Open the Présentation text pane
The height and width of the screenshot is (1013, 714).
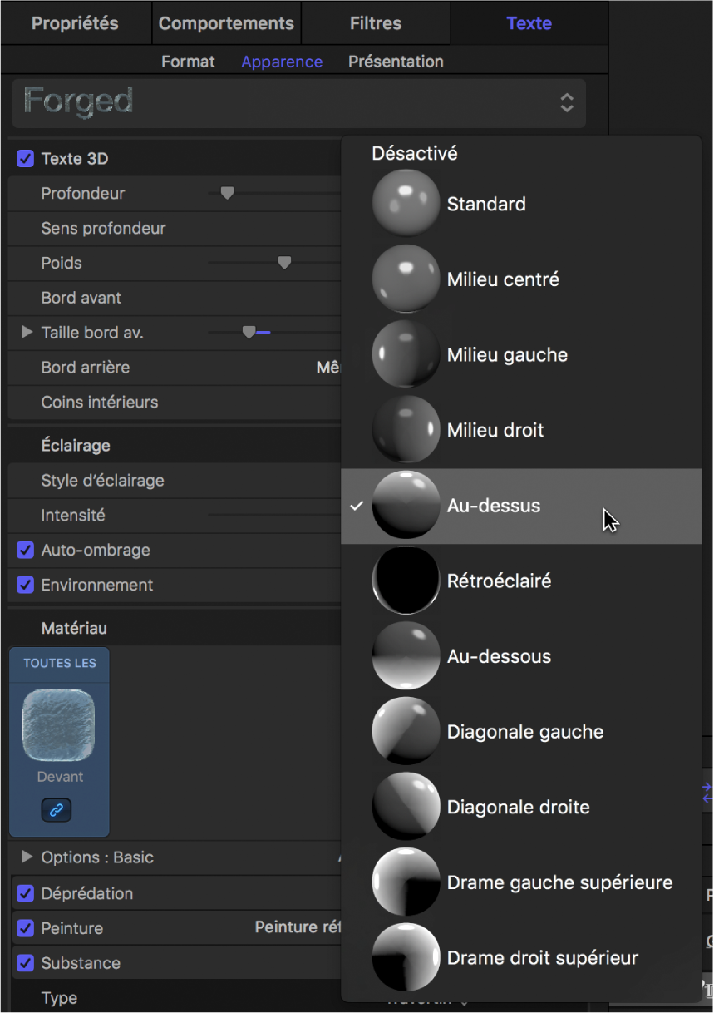(396, 62)
